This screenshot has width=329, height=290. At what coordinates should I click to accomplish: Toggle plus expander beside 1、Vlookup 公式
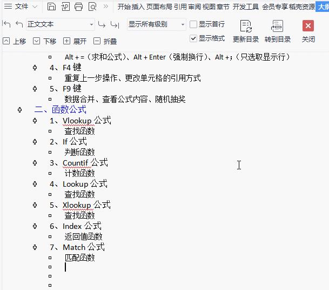point(35,121)
